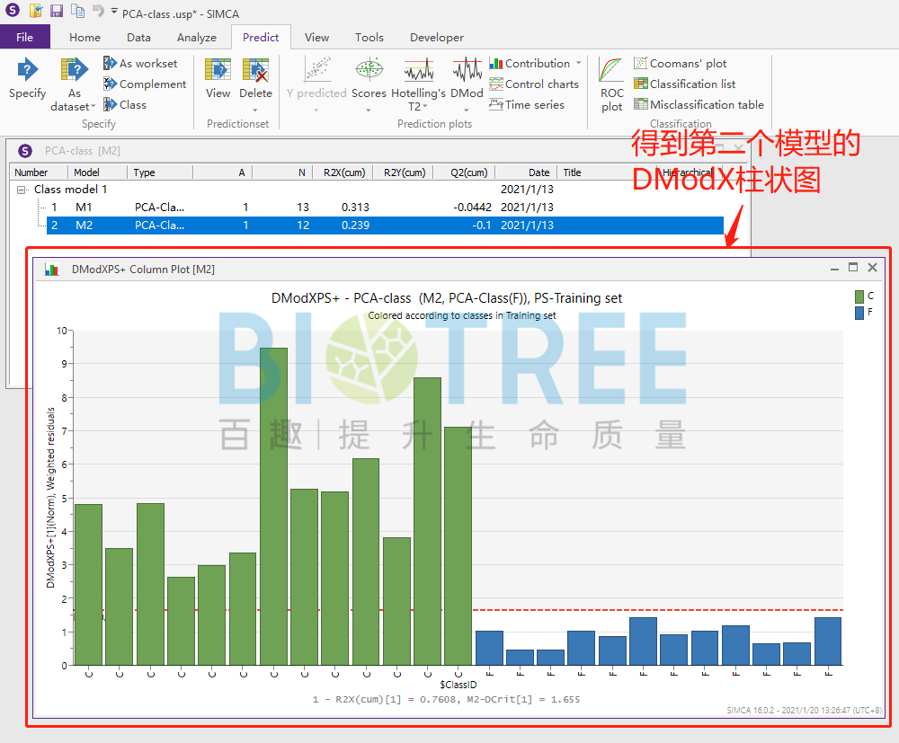Open the Contribution dropdown arrow
This screenshot has width=899, height=743.
click(578, 63)
